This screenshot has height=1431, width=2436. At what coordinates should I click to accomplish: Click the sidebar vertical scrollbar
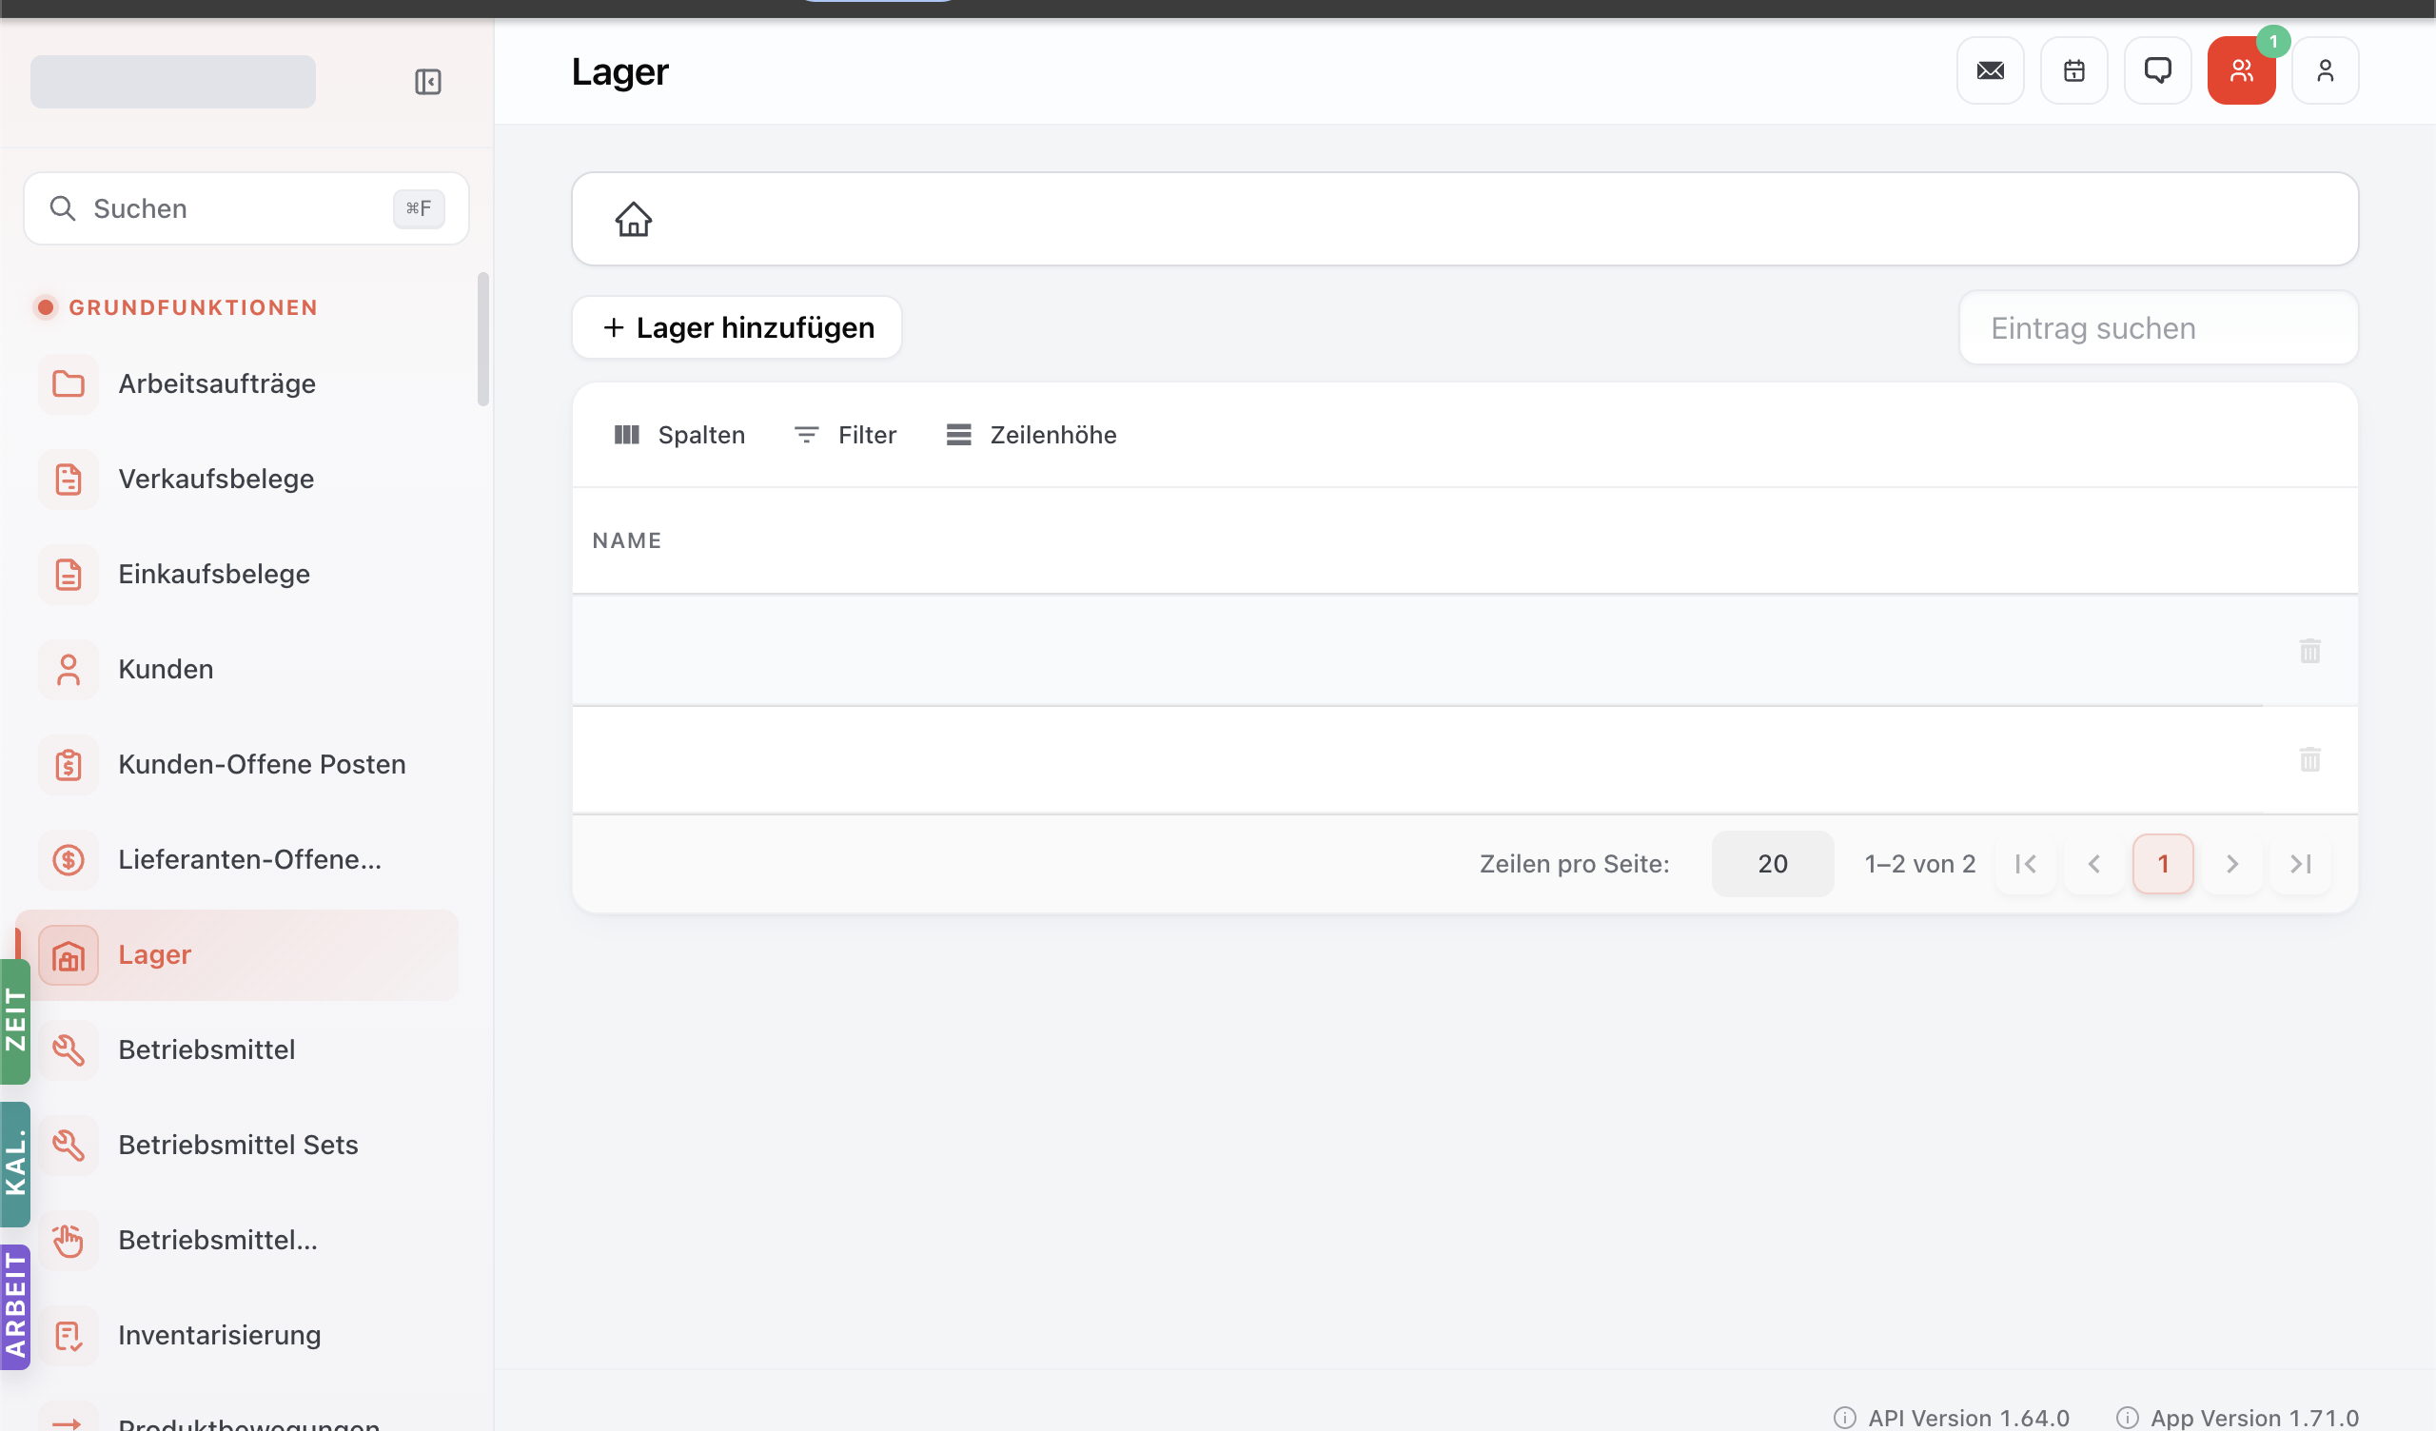coord(482,339)
